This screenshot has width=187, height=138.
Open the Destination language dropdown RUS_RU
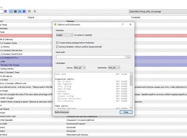(x=114, y=67)
